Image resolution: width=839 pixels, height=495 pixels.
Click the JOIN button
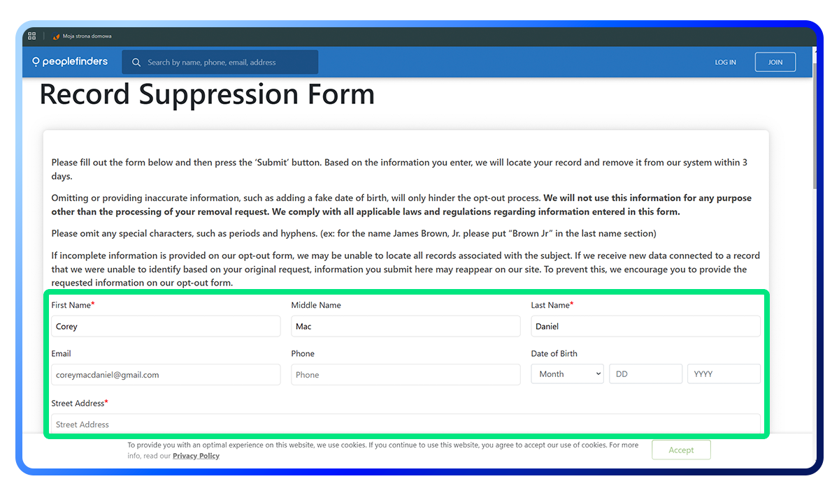point(775,61)
